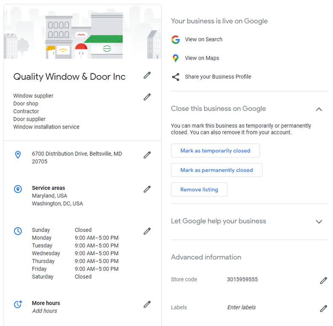This screenshot has width=333, height=326.
Task: Click Friday's 9:00 AM–5:00 PM hours
Action: [96, 269]
